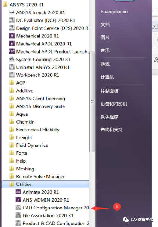This screenshot has height=227, width=158.
Task: Open 文档 from the Start menu
Action: tap(105, 24)
